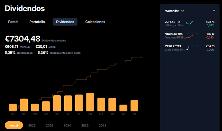The width and height of the screenshot is (222, 131).
Task: Open the JGPI.XETRA sparkline chart
Action: point(190,23)
